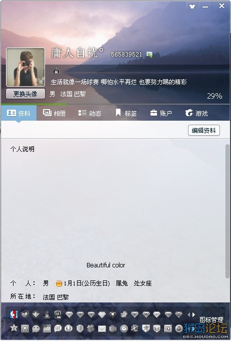Click the APP service icon
231x341 pixels.
tap(47, 328)
